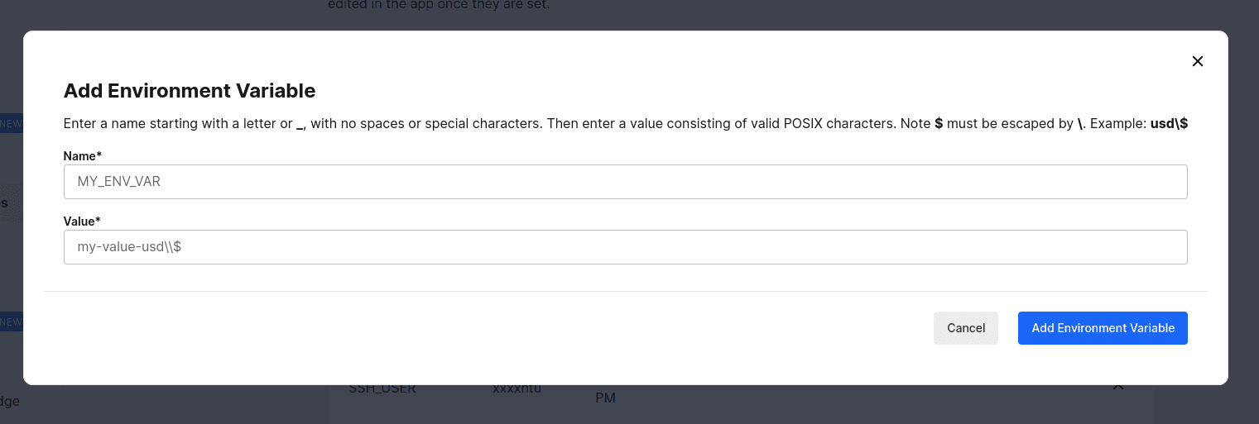
Task: Click the Name* field label
Action: click(x=83, y=155)
